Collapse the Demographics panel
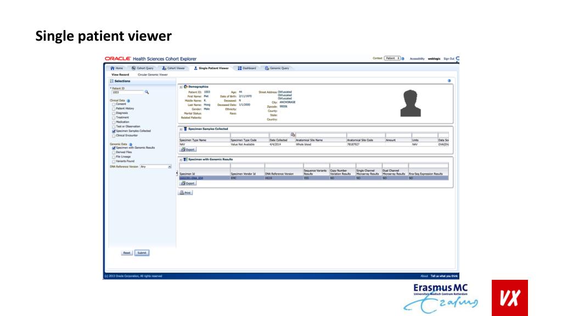The width and height of the screenshot is (562, 316). [181, 87]
